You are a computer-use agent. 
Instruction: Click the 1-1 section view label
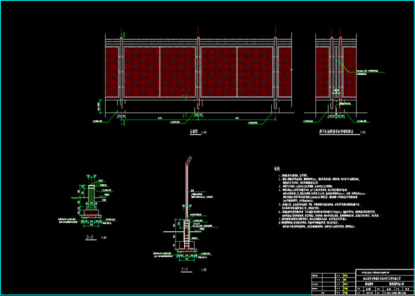click(x=186, y=269)
